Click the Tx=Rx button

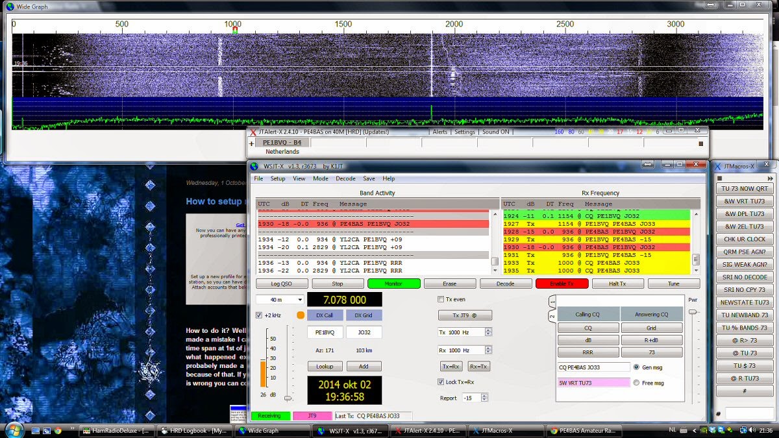451,366
